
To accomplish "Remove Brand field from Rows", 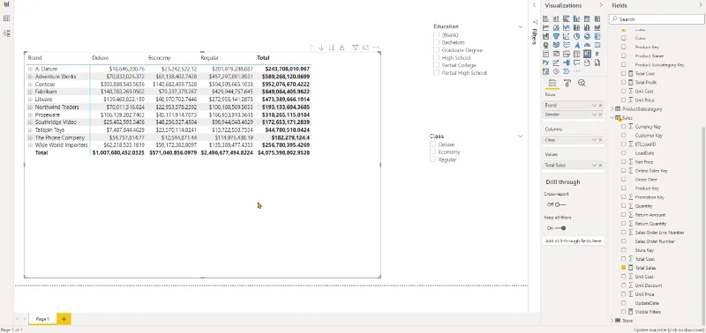I will tap(600, 105).
